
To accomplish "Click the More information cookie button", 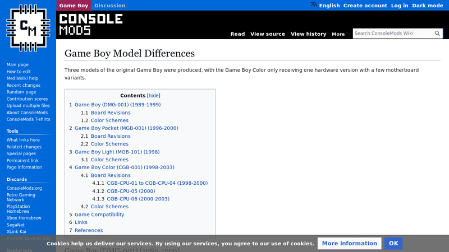I will (349, 244).
